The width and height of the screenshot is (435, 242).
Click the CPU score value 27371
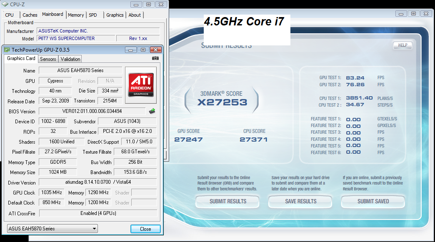click(254, 140)
